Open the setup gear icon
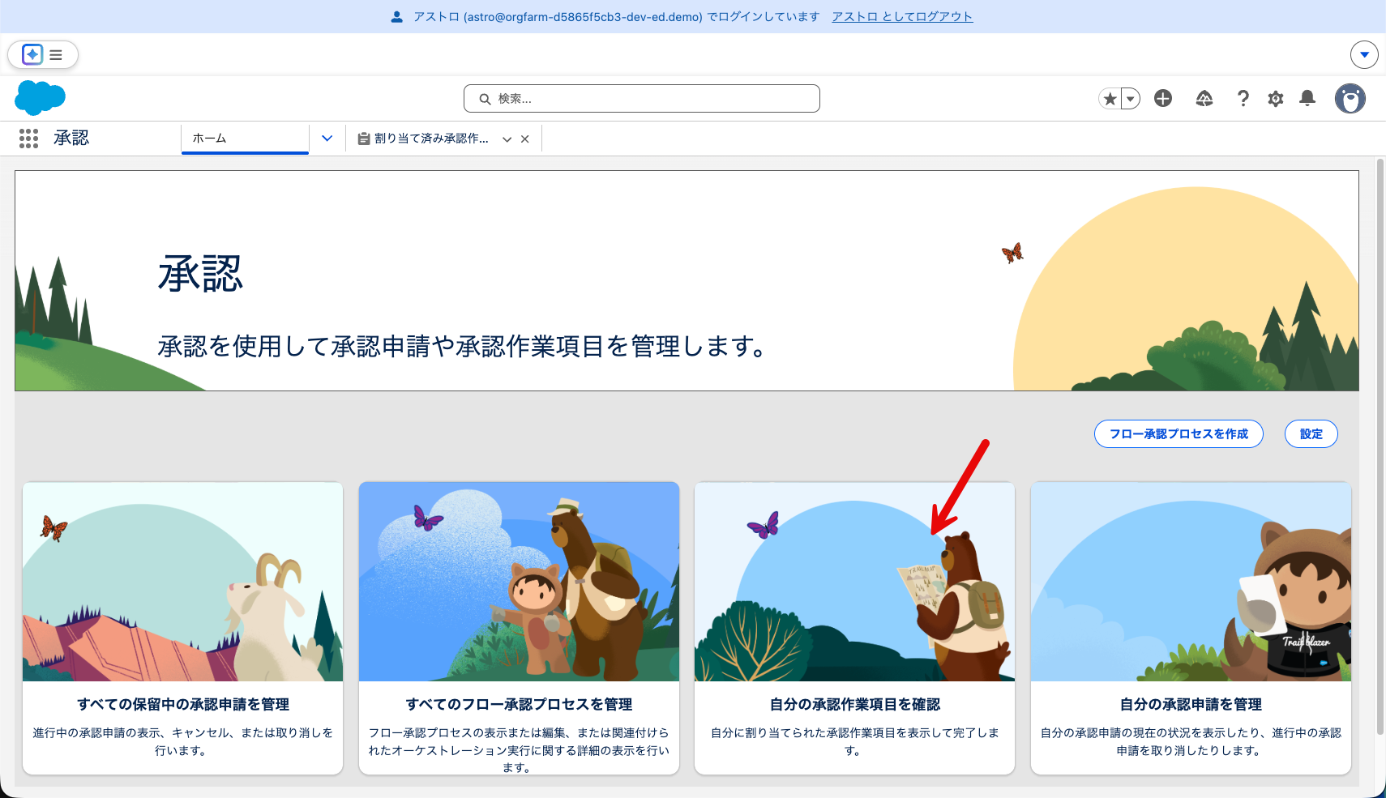This screenshot has height=798, width=1386. point(1276,99)
